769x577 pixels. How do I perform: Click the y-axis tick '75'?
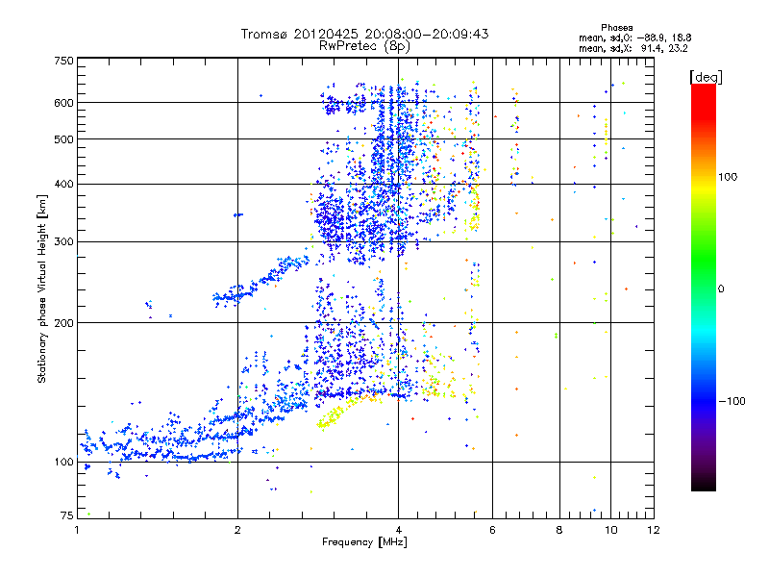click(x=67, y=515)
